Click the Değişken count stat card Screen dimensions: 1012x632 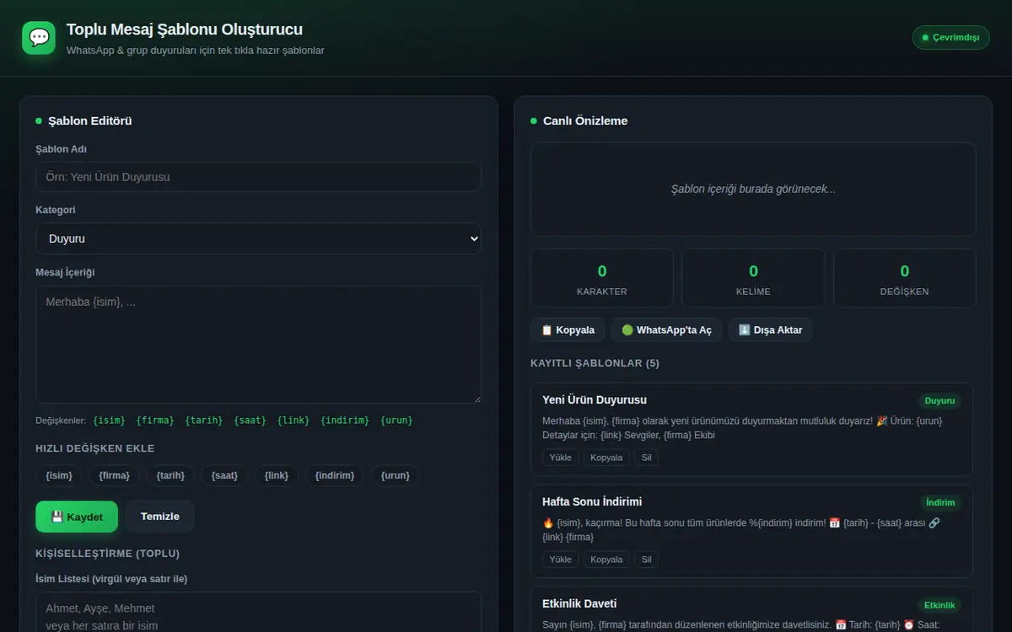coord(905,278)
